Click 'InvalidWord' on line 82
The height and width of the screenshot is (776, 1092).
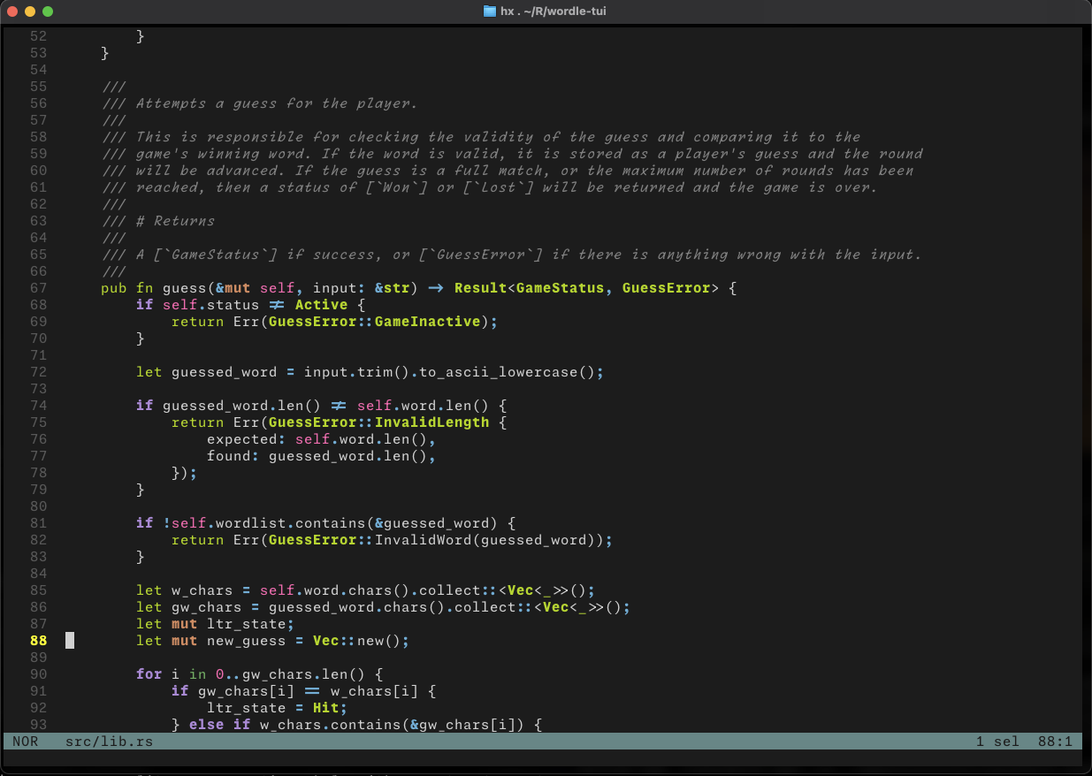pos(423,540)
